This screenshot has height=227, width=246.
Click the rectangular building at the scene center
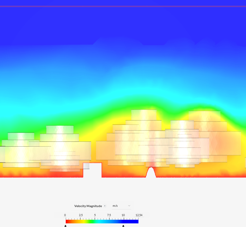[92, 169]
